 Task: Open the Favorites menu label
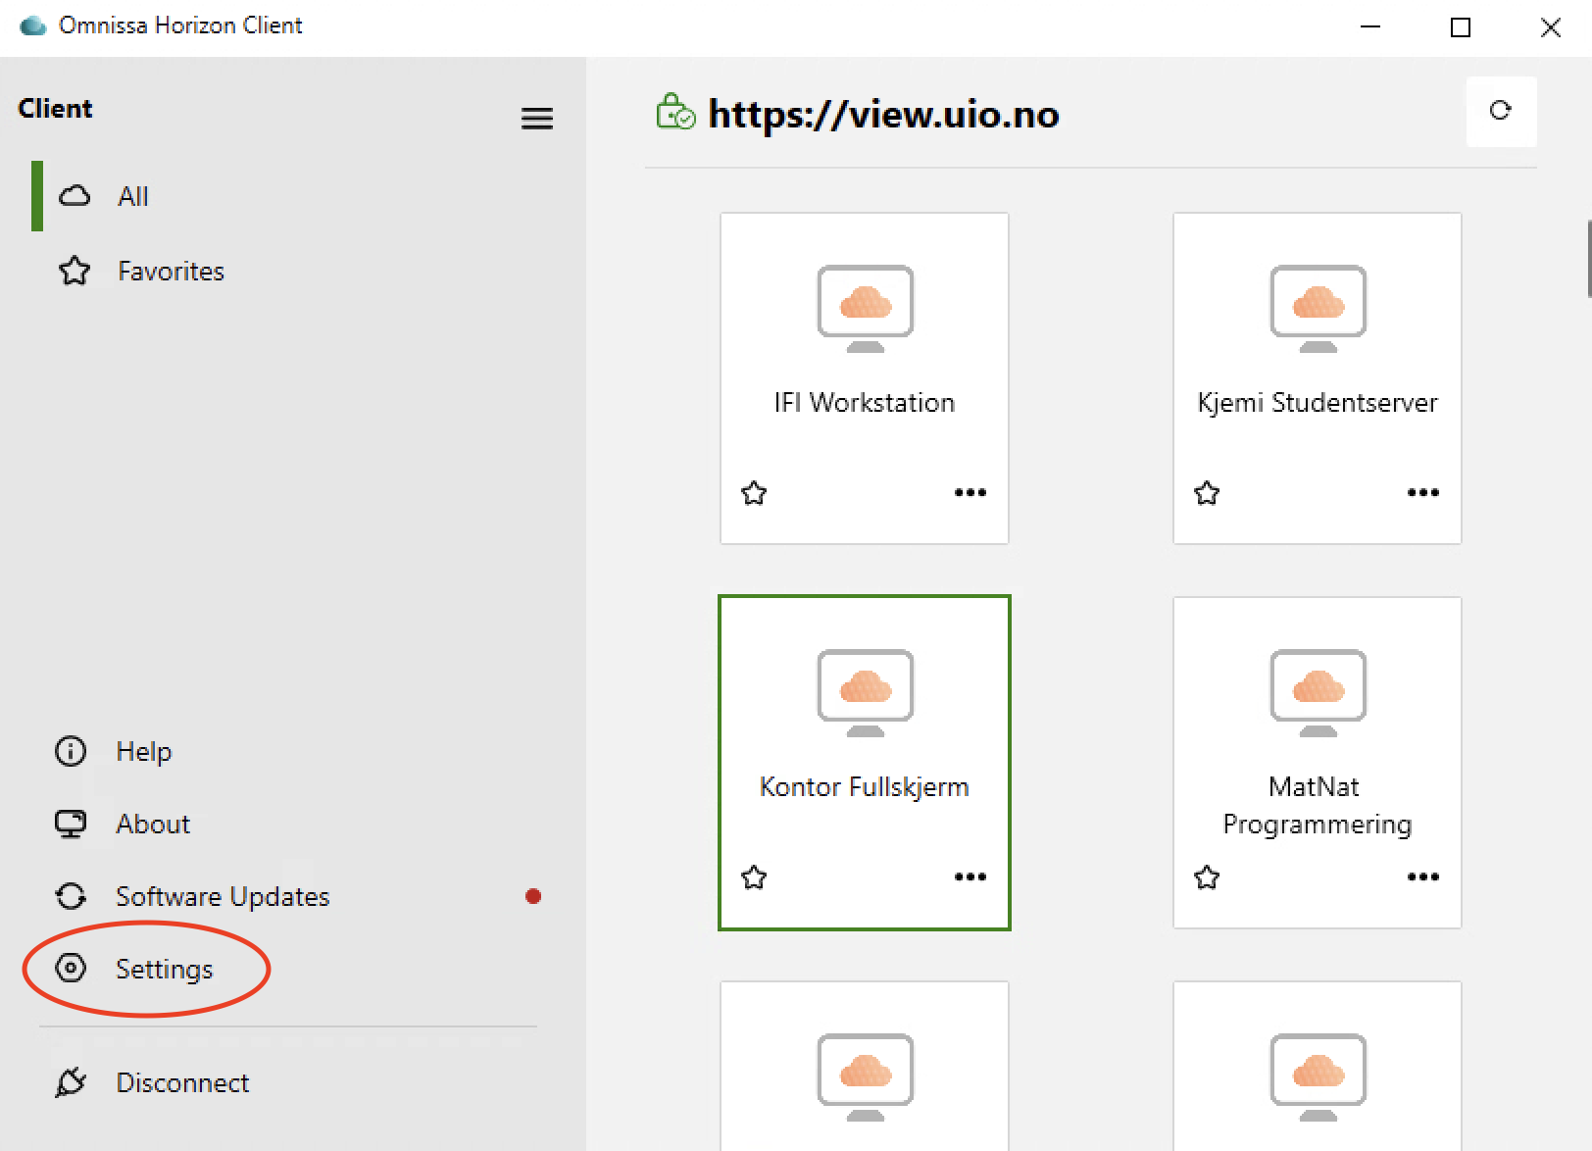click(x=171, y=272)
